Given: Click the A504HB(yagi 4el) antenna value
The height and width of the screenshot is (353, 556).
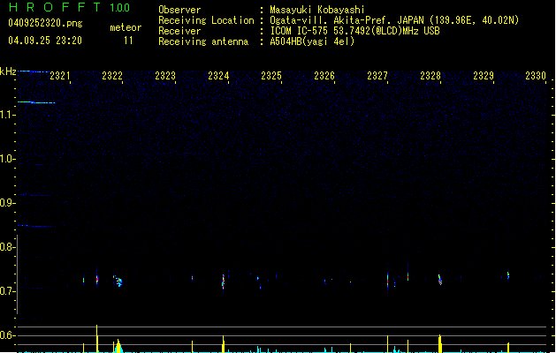Looking at the screenshot, I should click(312, 41).
